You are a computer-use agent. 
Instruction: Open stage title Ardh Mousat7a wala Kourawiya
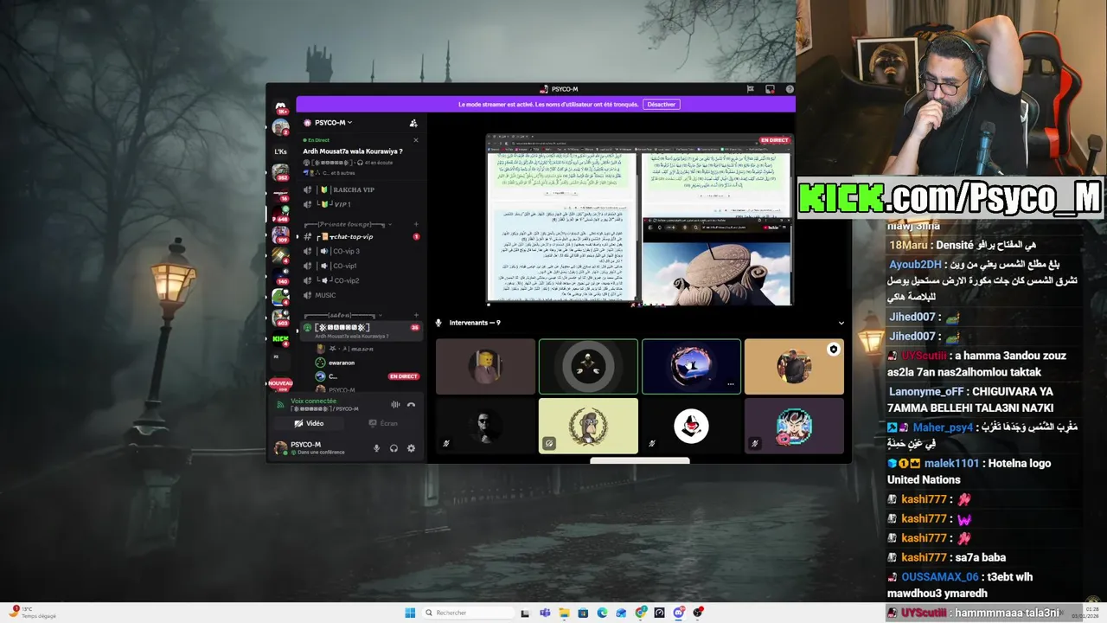(353, 151)
